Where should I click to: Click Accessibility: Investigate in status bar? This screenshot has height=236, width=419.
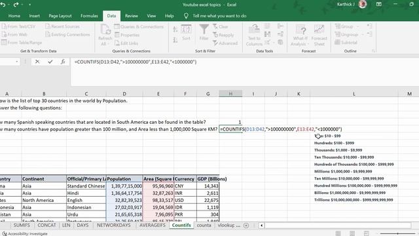point(25,233)
